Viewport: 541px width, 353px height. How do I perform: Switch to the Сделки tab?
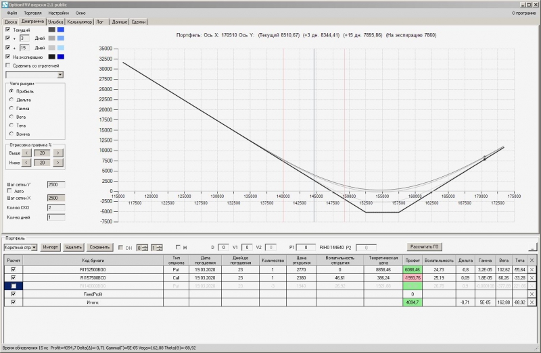tap(139, 22)
